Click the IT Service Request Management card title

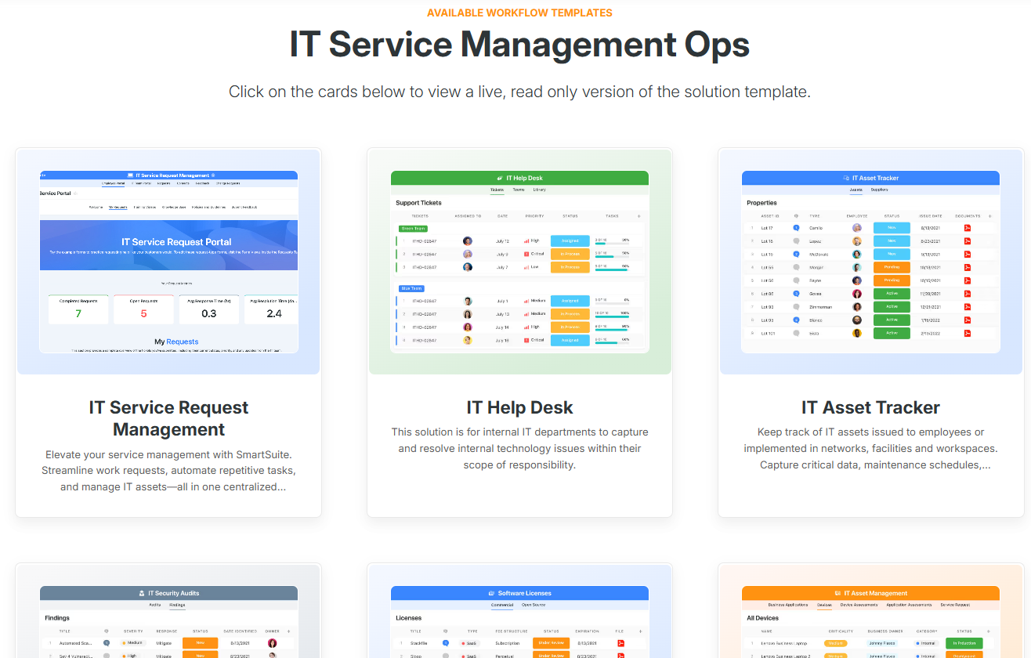[x=168, y=418]
